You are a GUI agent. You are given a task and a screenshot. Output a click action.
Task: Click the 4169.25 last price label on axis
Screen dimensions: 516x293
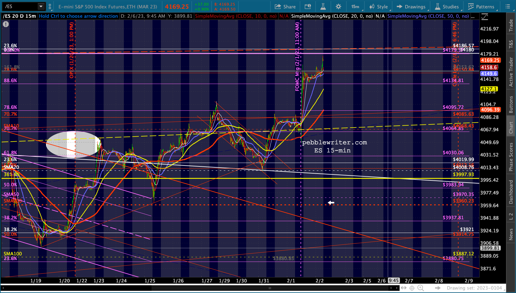tap(490, 60)
